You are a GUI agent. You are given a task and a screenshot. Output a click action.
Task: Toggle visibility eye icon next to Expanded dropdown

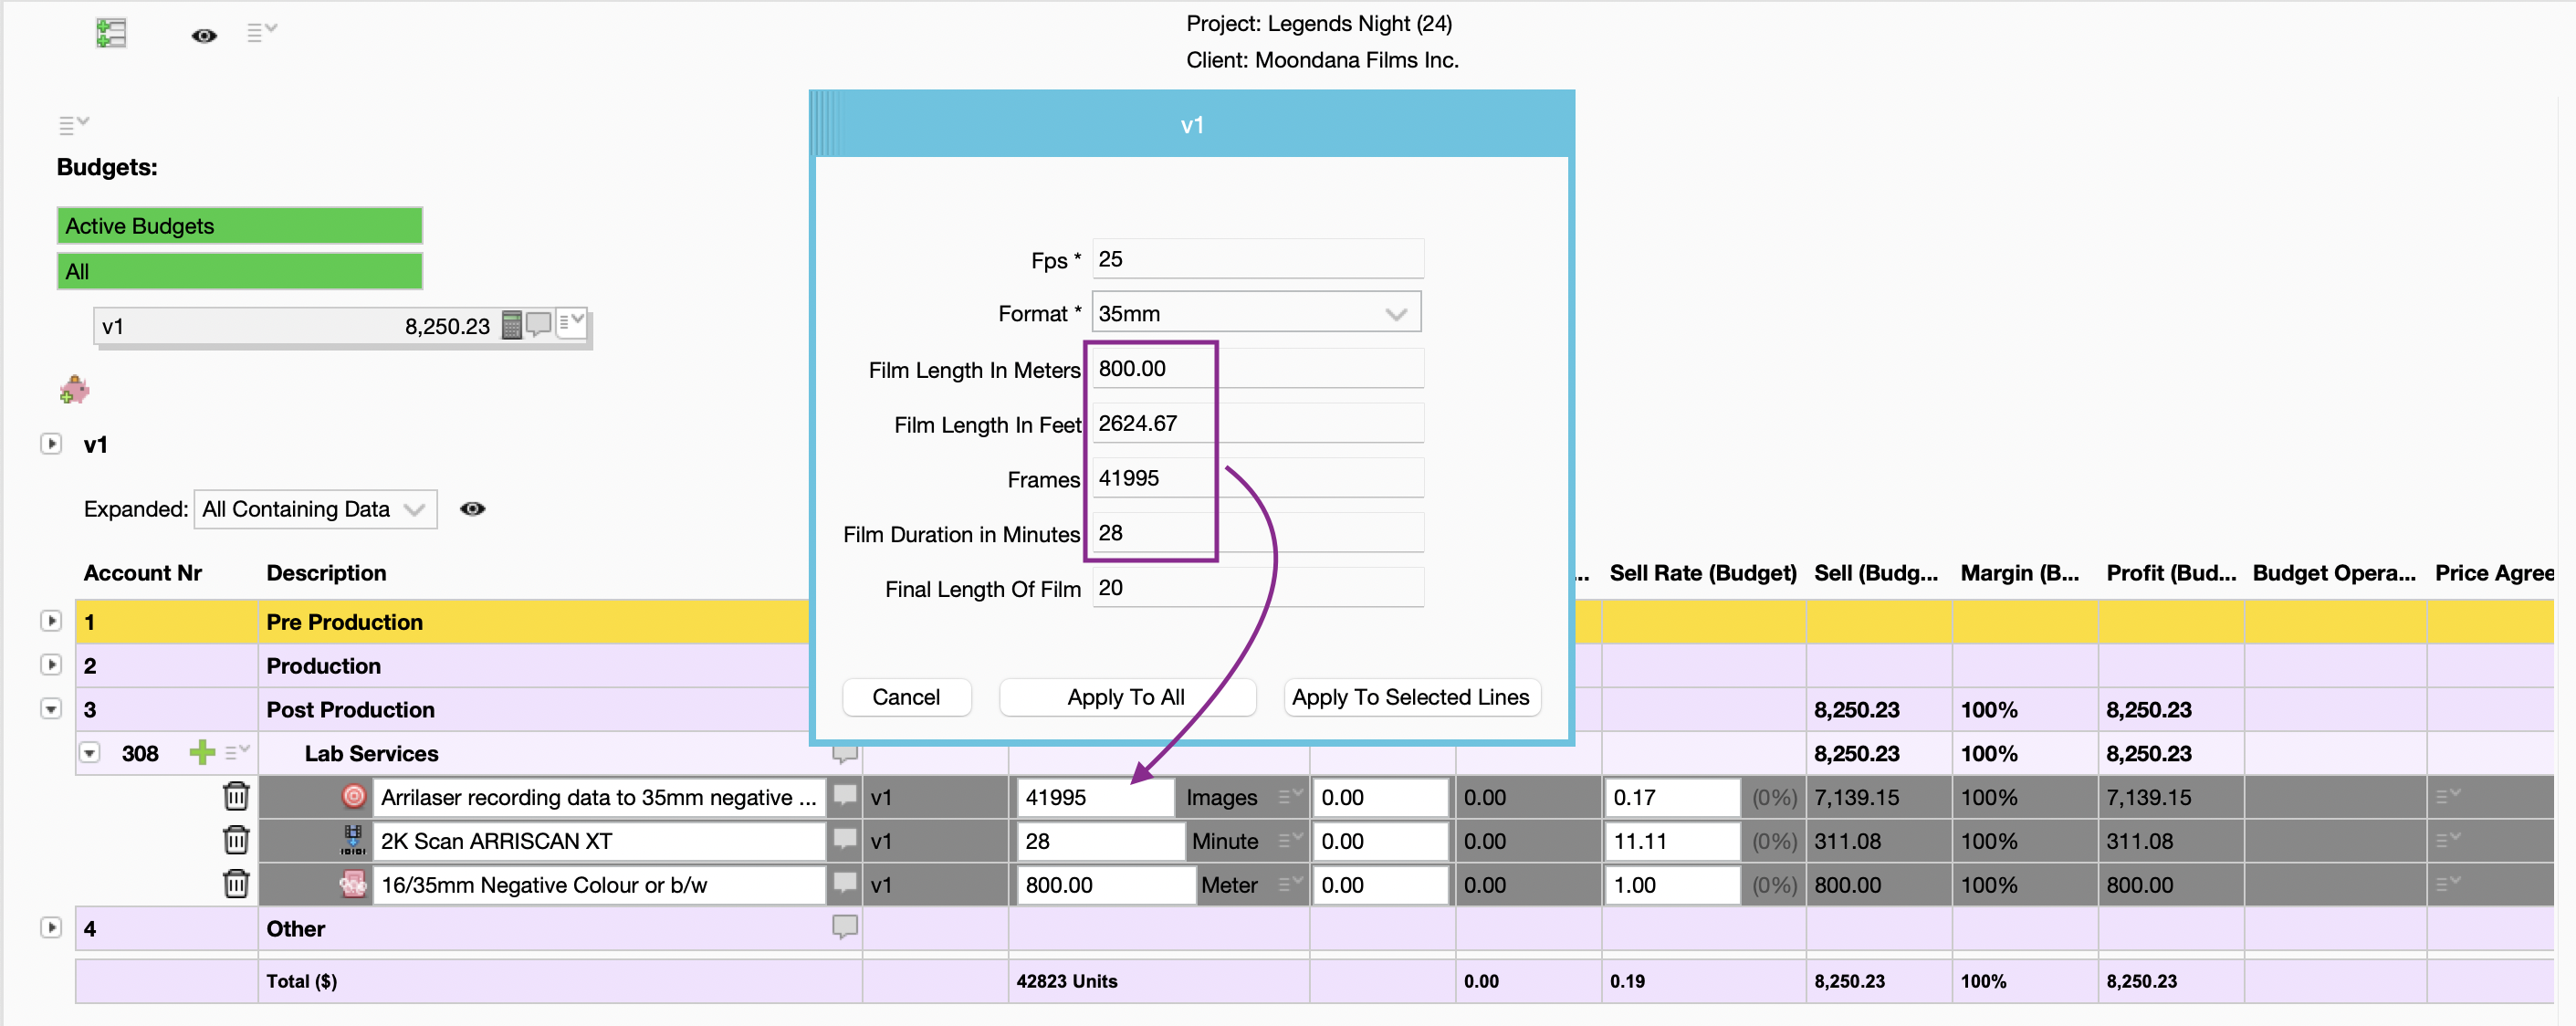coord(476,508)
